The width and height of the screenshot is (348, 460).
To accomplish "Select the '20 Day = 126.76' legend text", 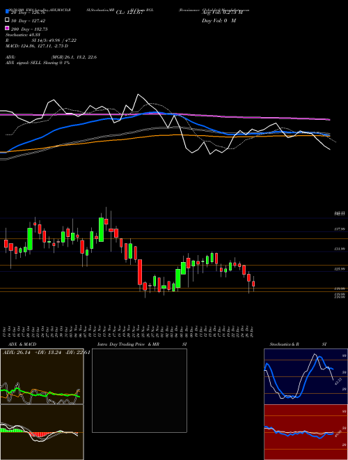I will click(28, 13).
